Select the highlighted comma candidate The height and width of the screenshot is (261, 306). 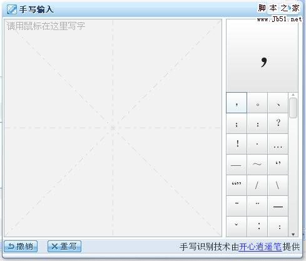(237, 103)
